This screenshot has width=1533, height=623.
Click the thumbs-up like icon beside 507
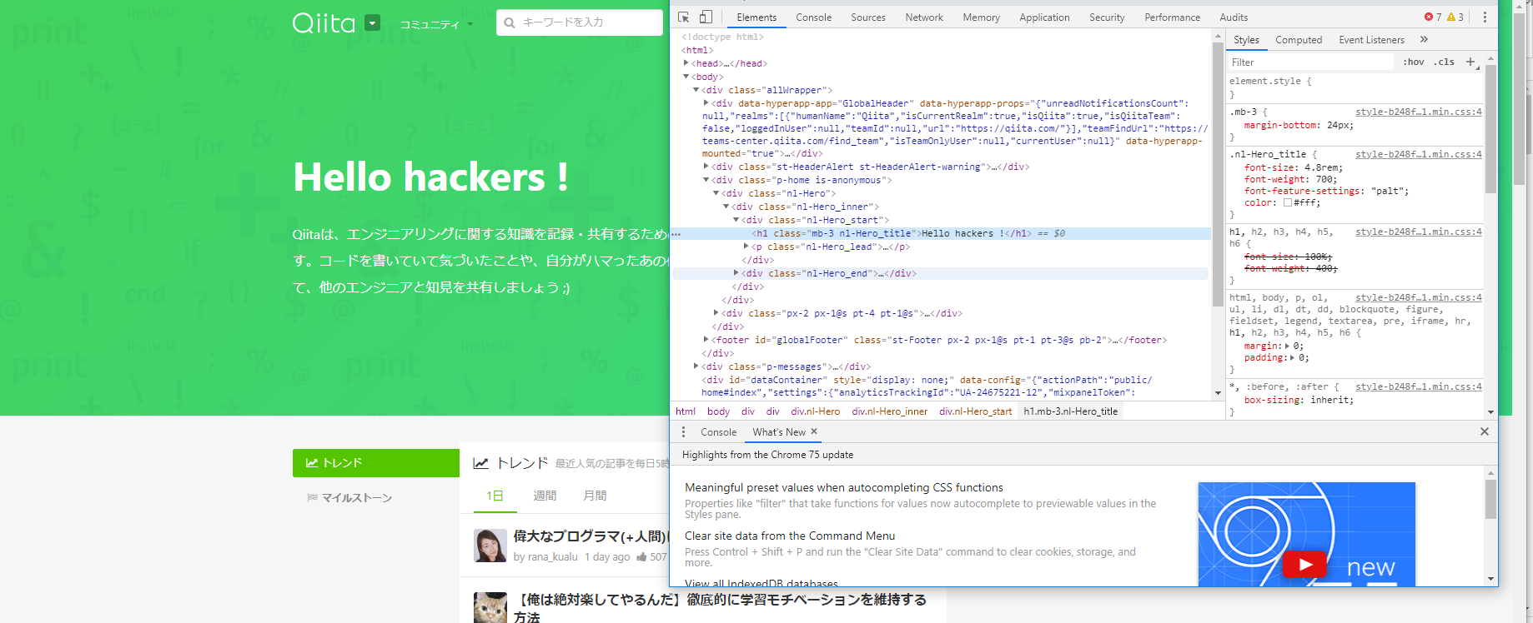(x=641, y=556)
